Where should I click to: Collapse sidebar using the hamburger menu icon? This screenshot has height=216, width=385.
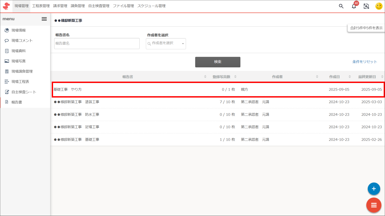(44, 19)
